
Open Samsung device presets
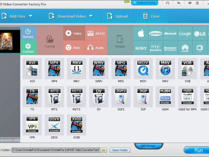click(x=155, y=33)
